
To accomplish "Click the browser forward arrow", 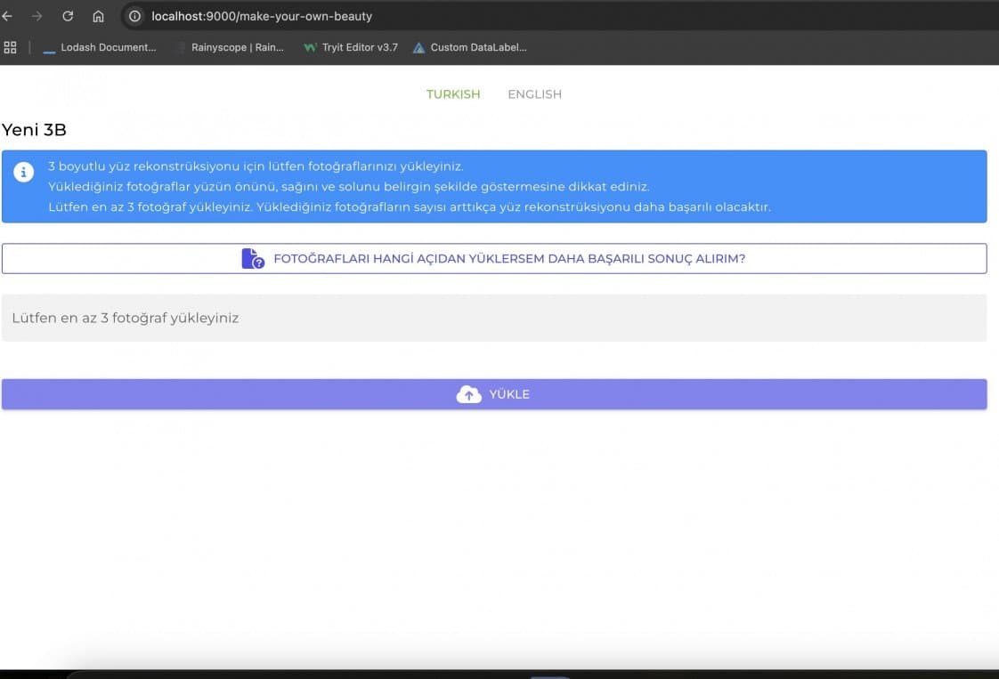I will pos(37,16).
